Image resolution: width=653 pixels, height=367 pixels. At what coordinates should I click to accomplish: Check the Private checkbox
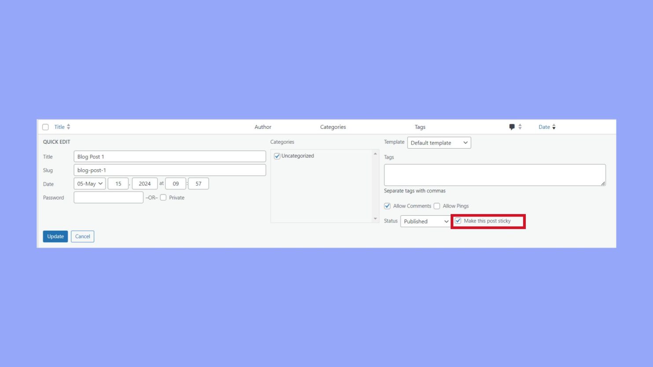[163, 197]
